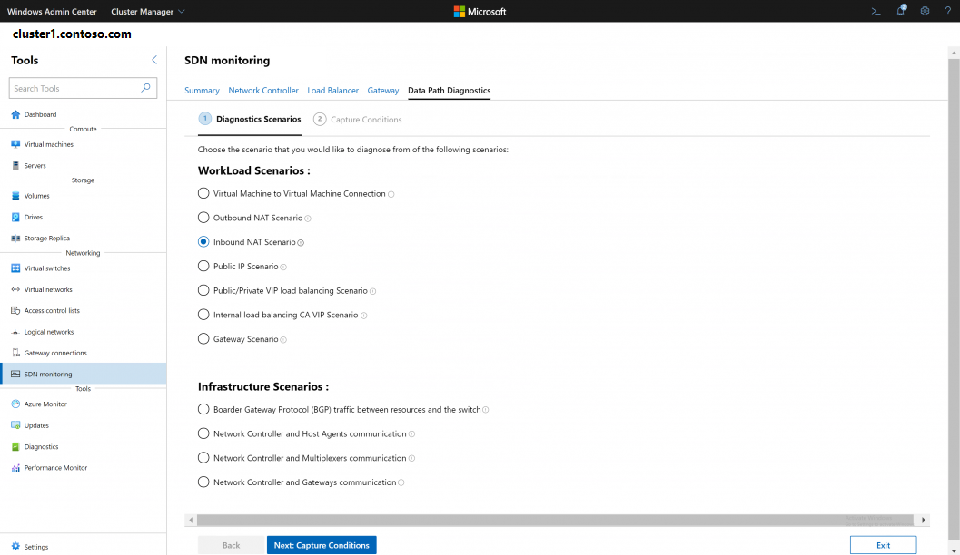This screenshot has width=960, height=555.
Task: Click the Virtual machines icon
Action: point(15,144)
